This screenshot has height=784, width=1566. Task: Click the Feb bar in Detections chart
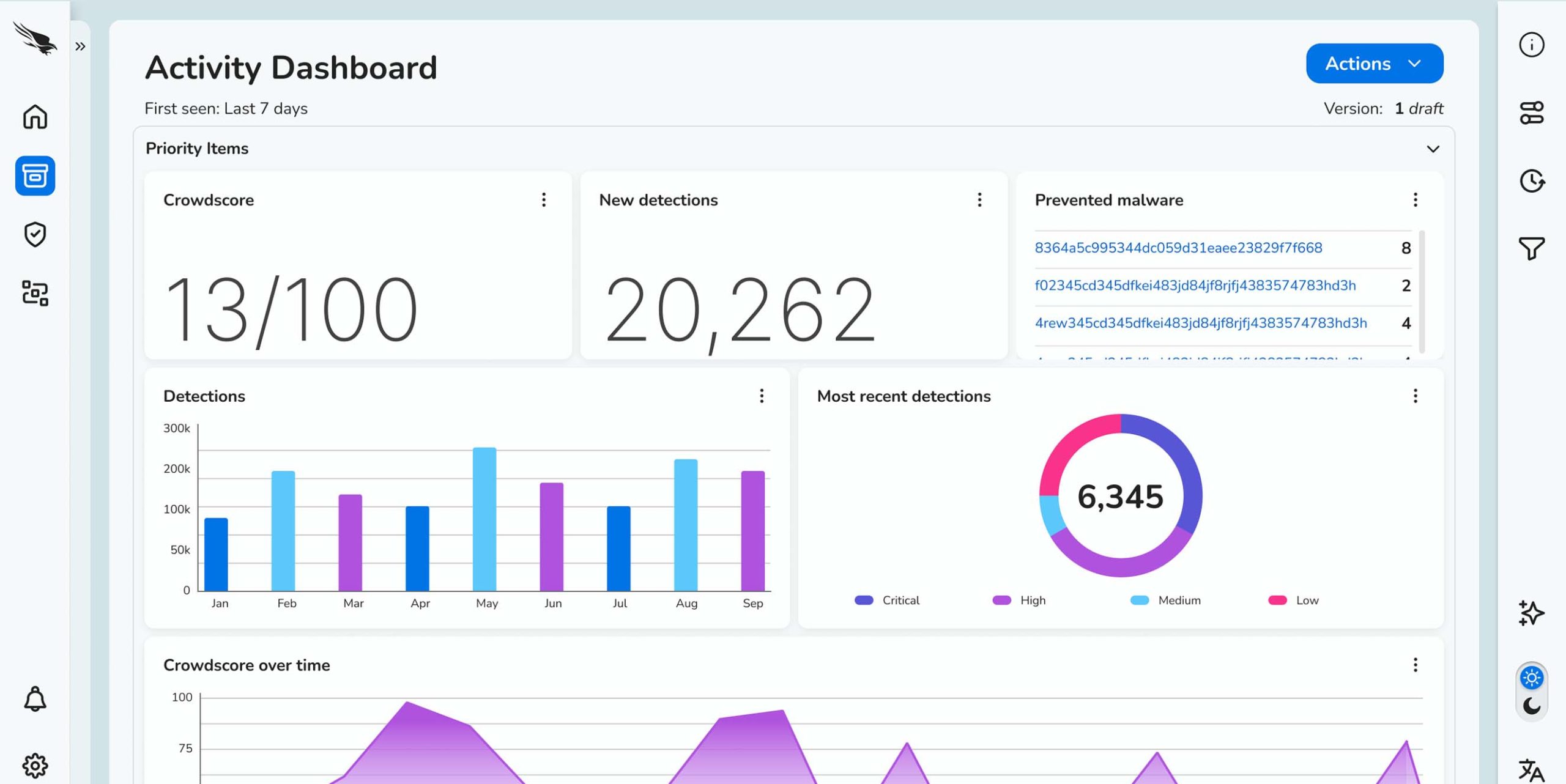[283, 531]
